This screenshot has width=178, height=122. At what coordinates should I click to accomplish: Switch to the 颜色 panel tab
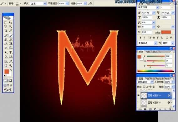tap(140, 52)
